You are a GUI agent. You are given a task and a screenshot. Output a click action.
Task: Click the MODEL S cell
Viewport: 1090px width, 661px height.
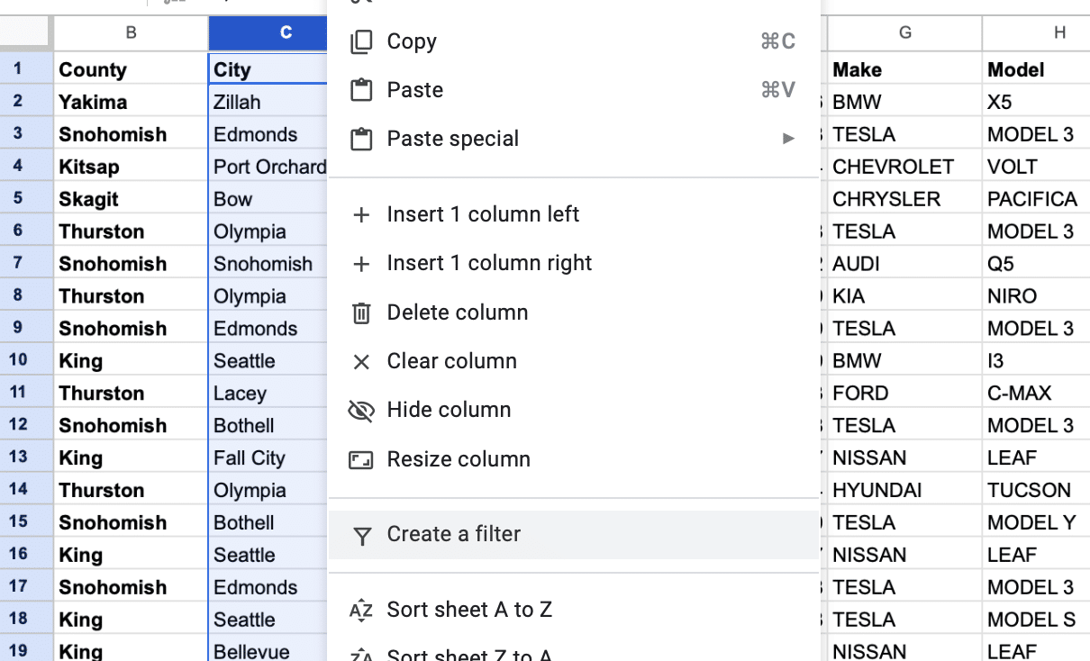tap(1036, 620)
